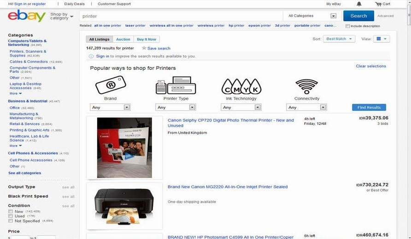
Task: Click the CMYK Ink Technology icon
Action: pos(241,86)
